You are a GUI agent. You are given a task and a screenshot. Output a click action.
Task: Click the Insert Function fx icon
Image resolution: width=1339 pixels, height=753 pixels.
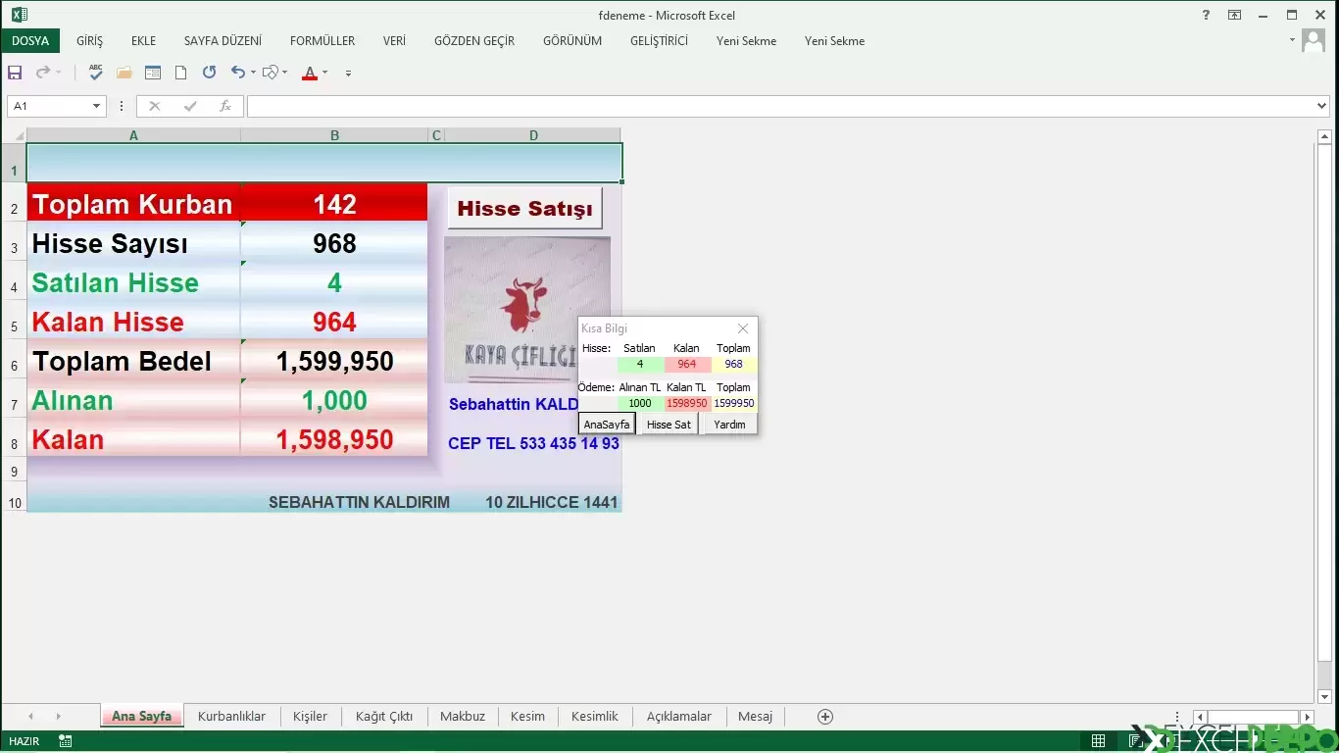[x=224, y=106]
